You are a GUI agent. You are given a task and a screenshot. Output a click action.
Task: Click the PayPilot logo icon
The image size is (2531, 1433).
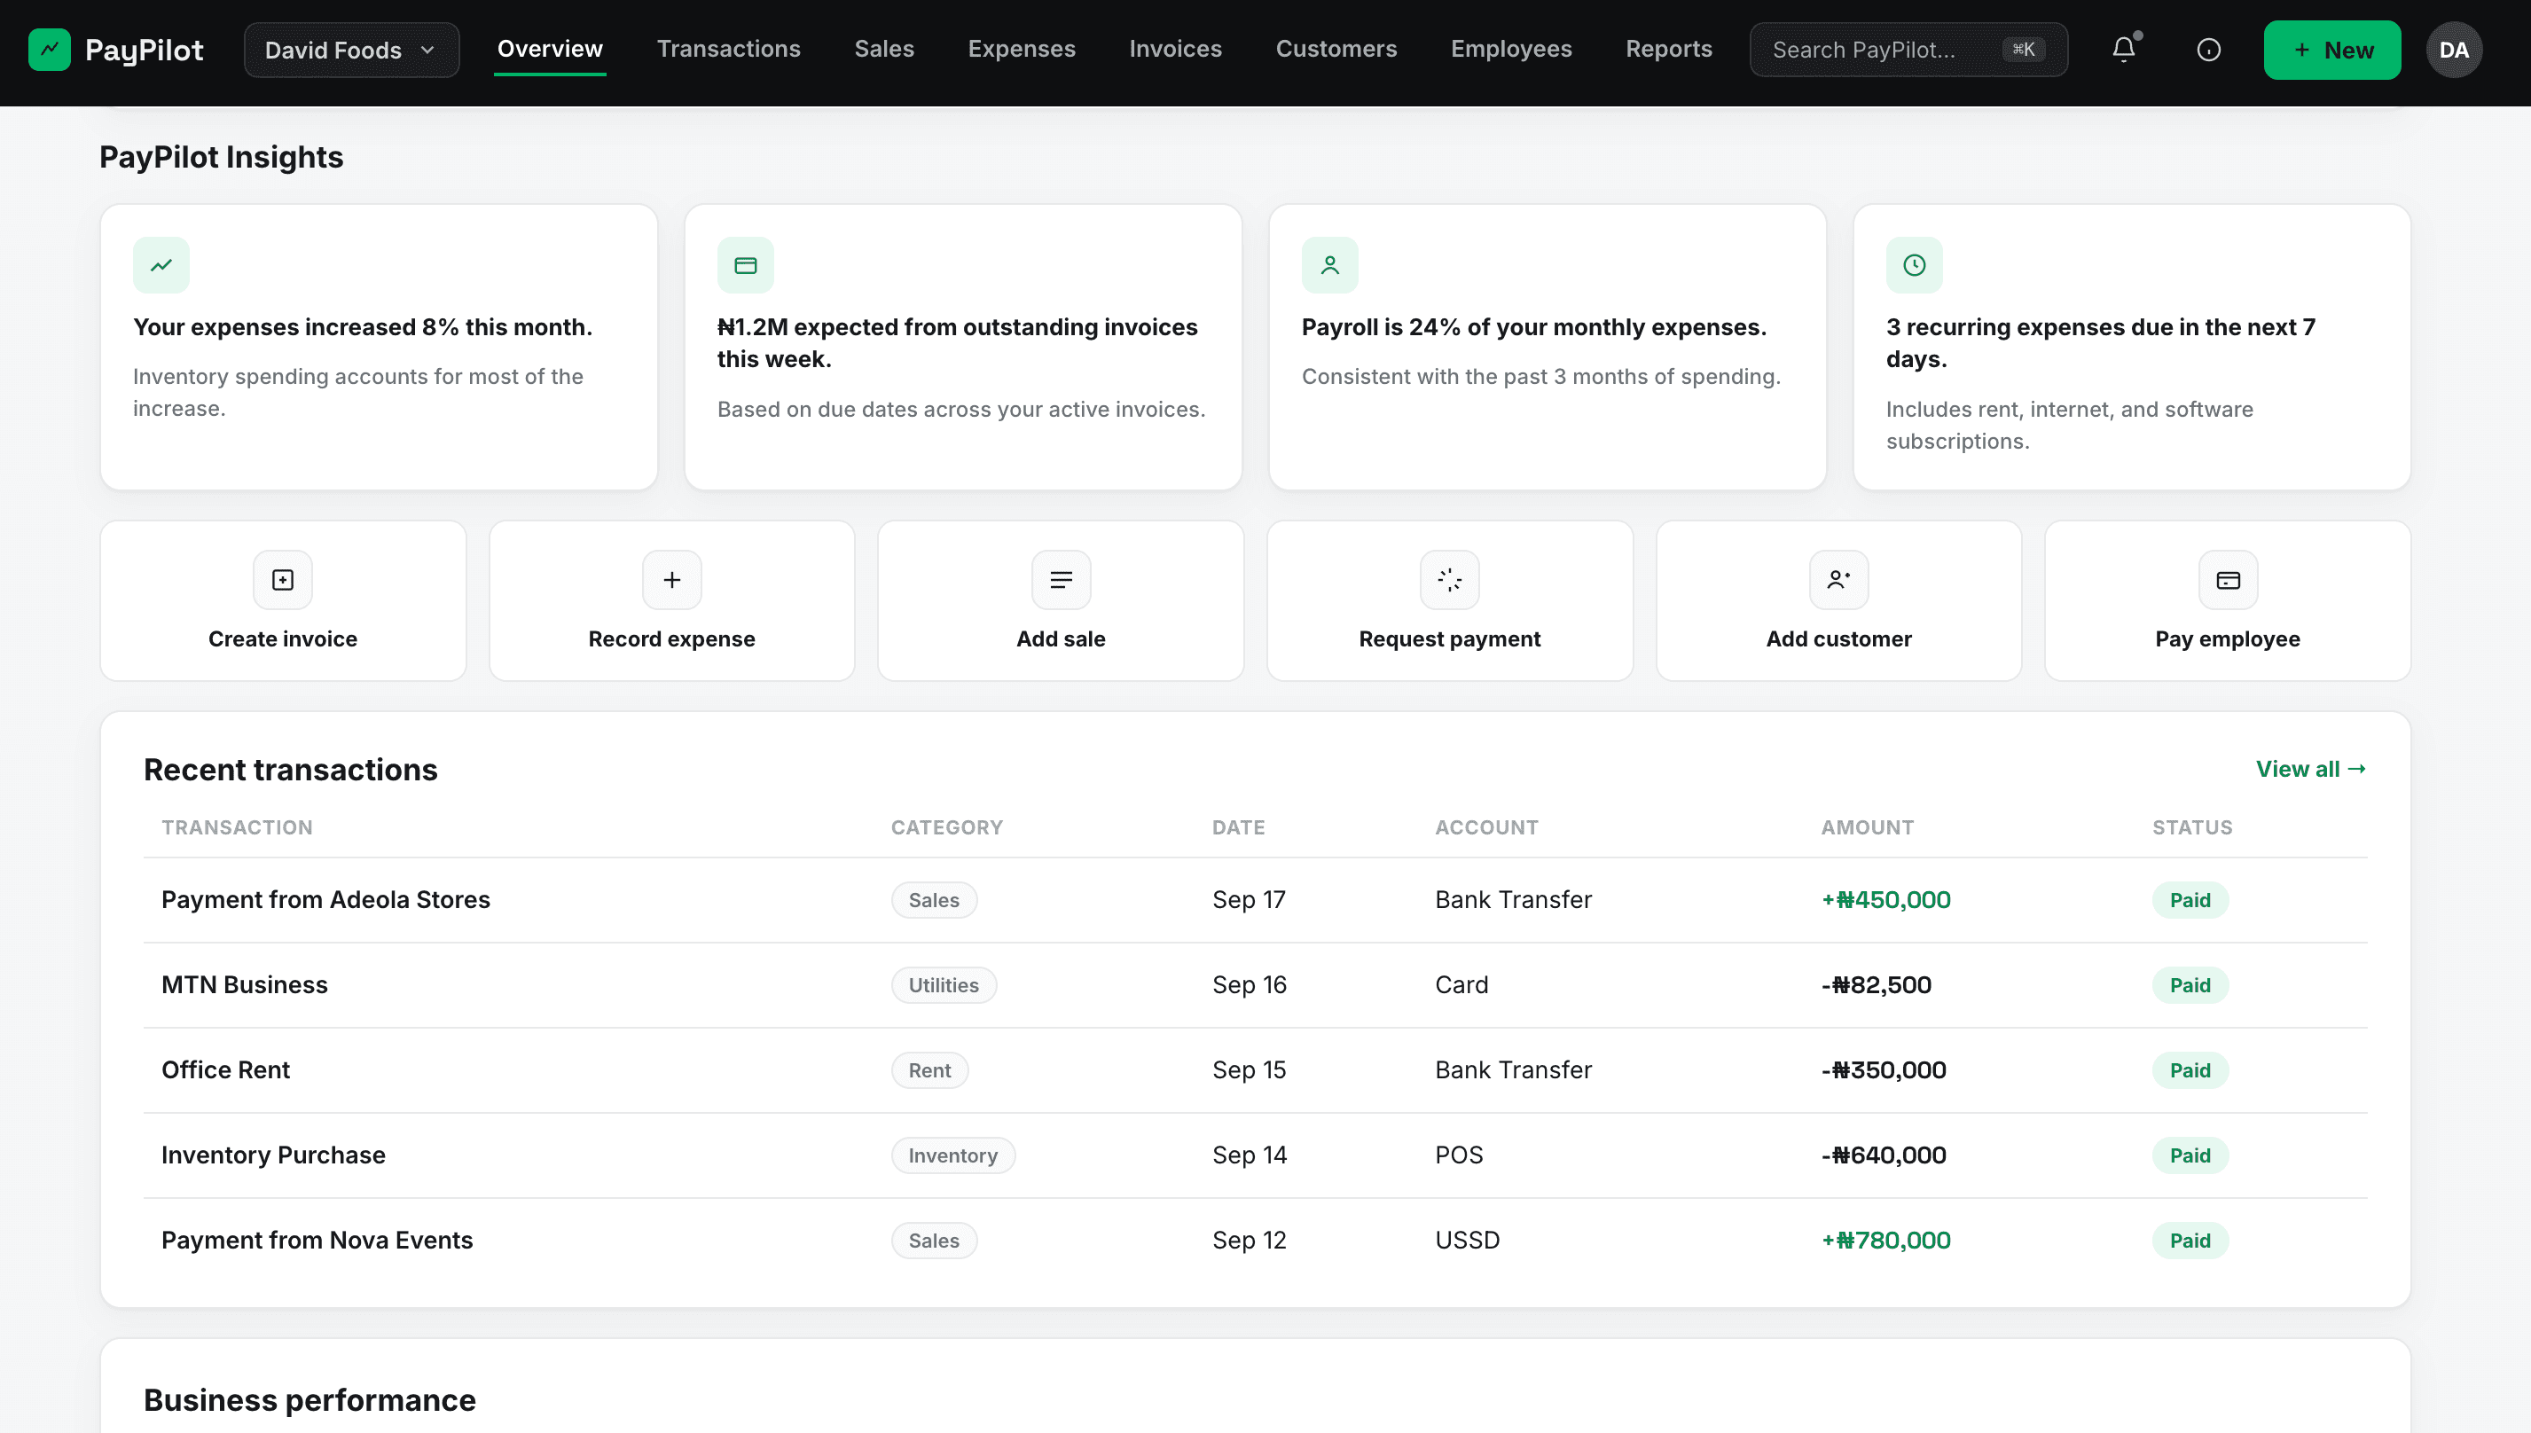tap(49, 49)
